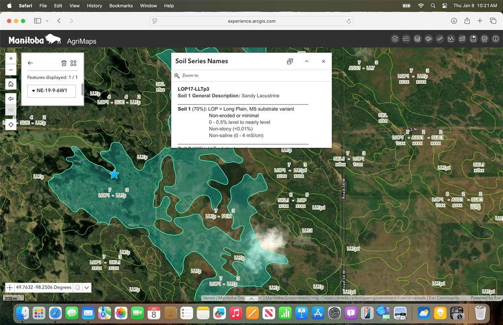Click the results panel scrollbar
Screen dimensions: 503x325
coord(82,90)
